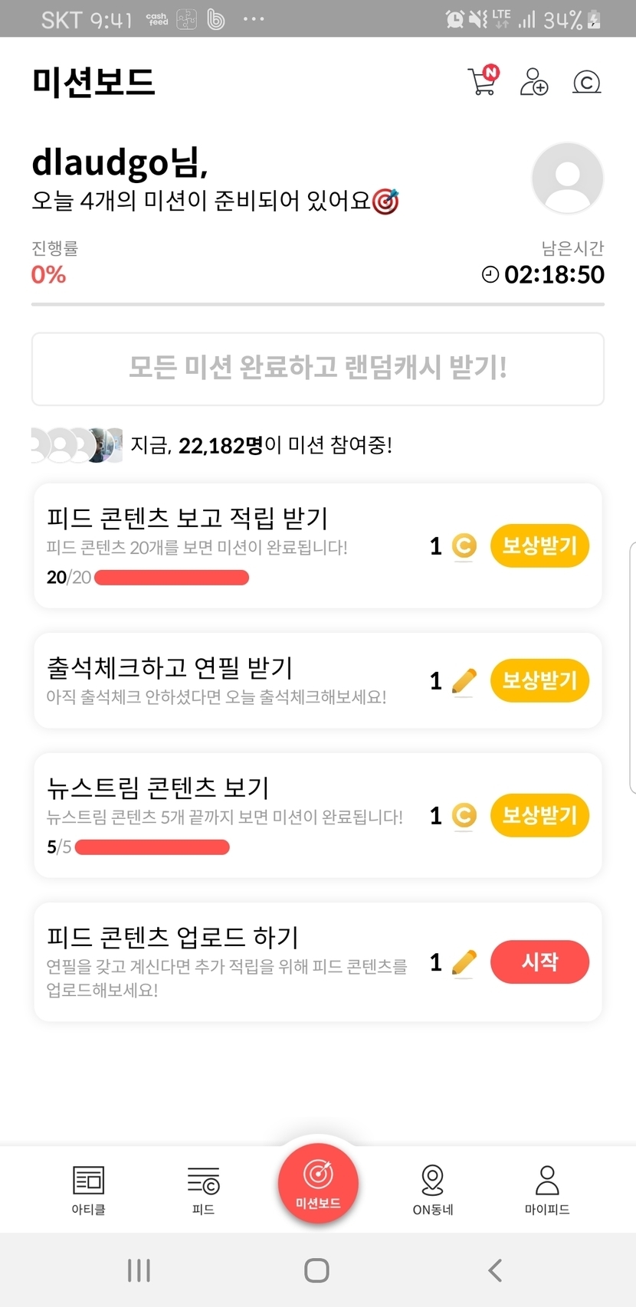
Task: Claim the attendance check pencil reward
Action: click(x=539, y=680)
